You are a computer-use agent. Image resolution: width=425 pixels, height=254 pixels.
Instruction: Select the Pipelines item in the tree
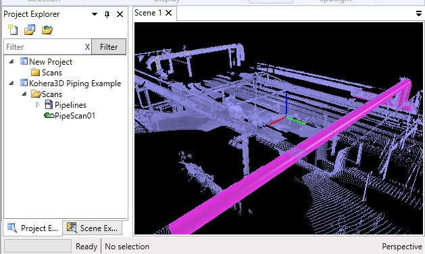pos(70,105)
